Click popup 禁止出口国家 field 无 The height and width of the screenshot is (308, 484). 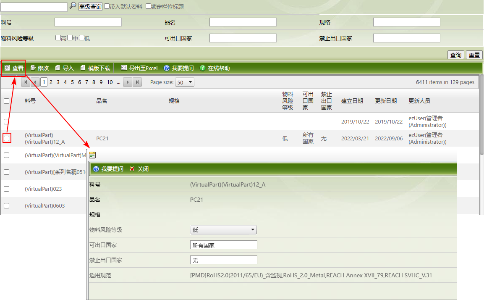(223, 260)
